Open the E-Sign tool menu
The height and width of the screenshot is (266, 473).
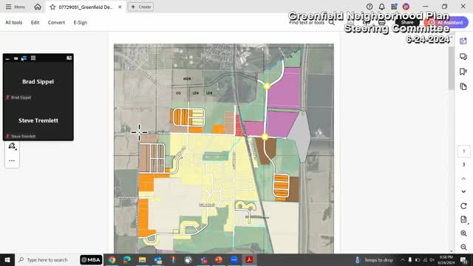(81, 22)
